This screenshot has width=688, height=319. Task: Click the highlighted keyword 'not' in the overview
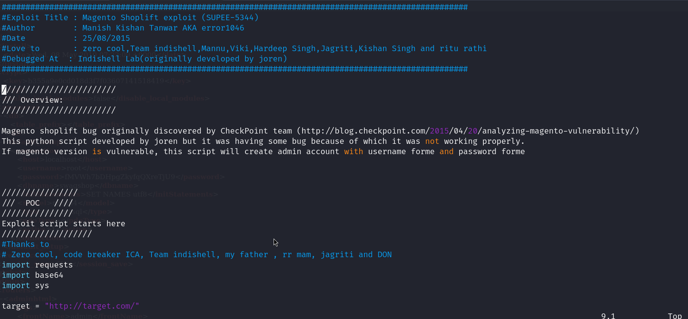pos(432,141)
